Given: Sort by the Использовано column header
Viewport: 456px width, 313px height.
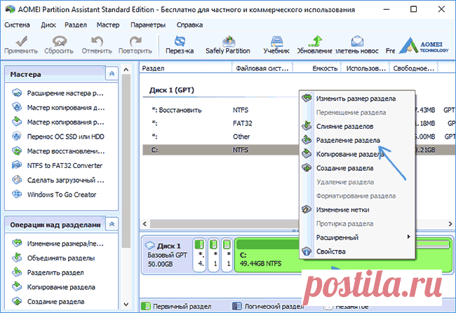Looking at the screenshot, I should (x=365, y=69).
